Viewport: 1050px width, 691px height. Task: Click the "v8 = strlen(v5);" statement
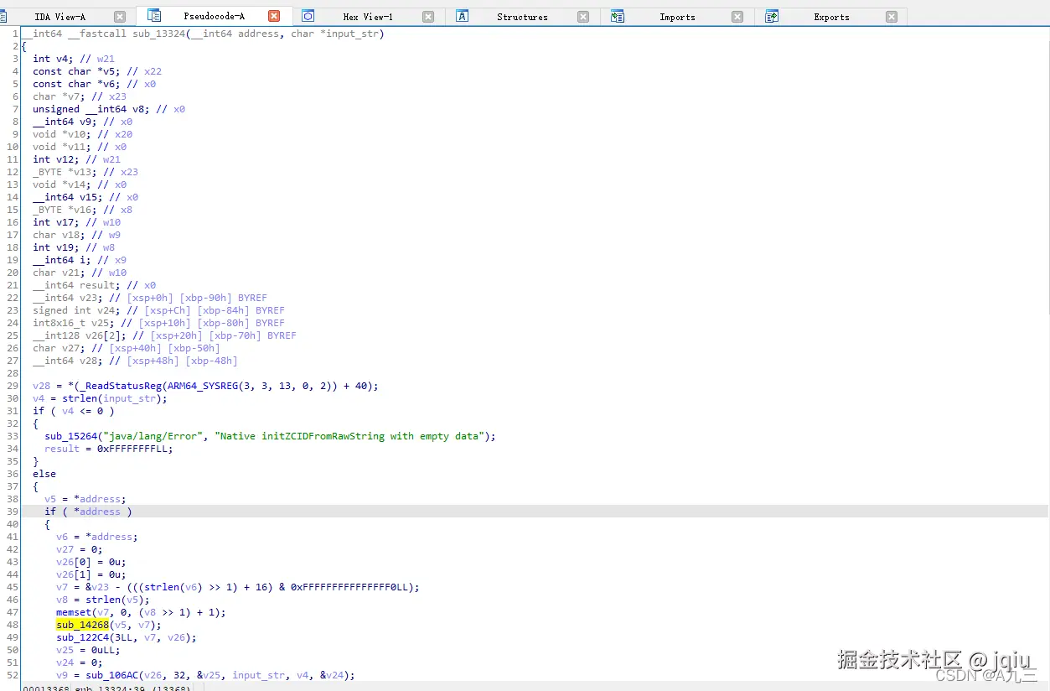click(103, 600)
